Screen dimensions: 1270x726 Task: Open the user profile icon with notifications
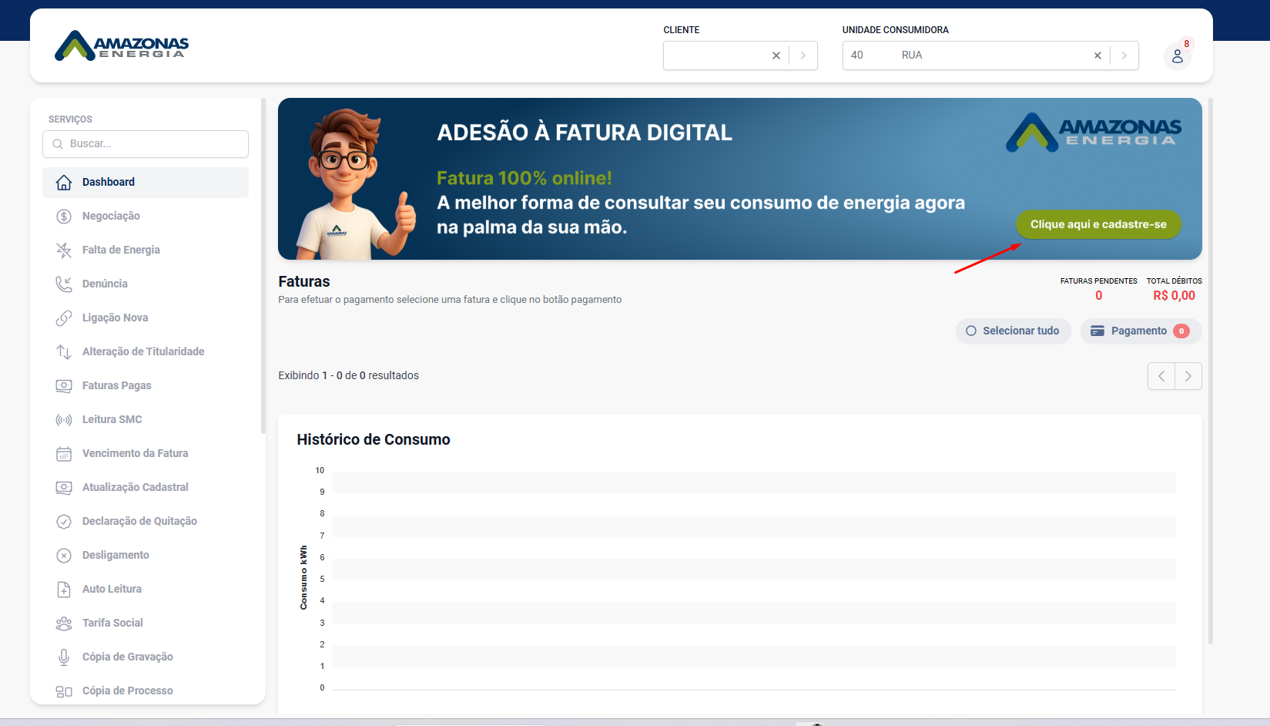point(1177,56)
